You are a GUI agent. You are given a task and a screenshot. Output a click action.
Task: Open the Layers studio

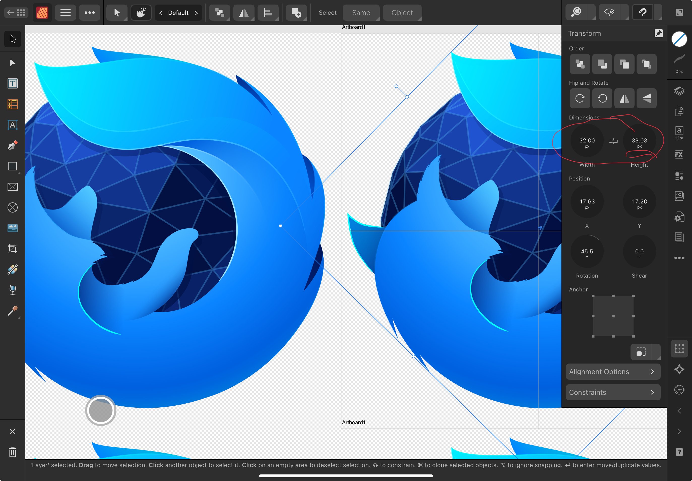(679, 91)
